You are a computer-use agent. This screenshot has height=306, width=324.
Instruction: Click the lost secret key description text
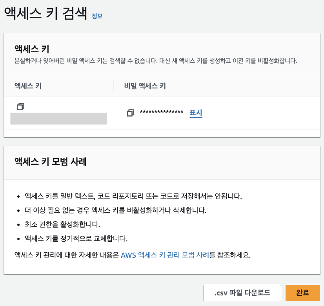point(156,61)
